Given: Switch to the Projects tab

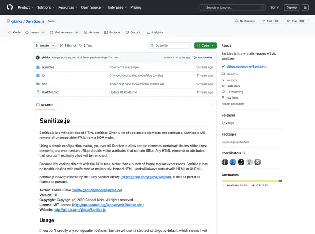Looking at the screenshot, I should click(x=112, y=32).
